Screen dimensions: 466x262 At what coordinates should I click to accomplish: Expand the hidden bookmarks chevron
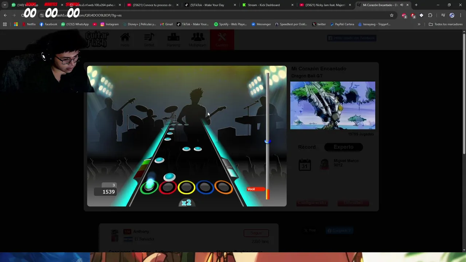(x=419, y=24)
